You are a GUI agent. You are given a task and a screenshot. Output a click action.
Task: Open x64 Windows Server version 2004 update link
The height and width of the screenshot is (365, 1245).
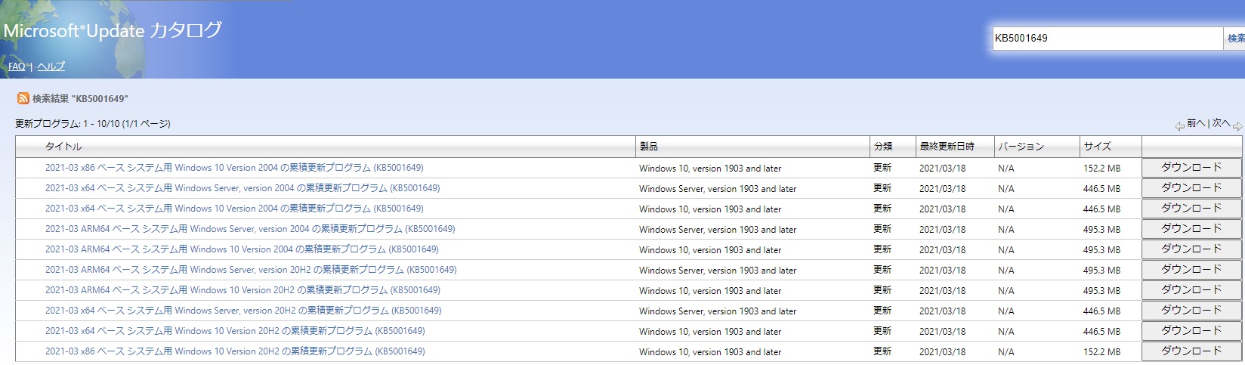pos(243,188)
